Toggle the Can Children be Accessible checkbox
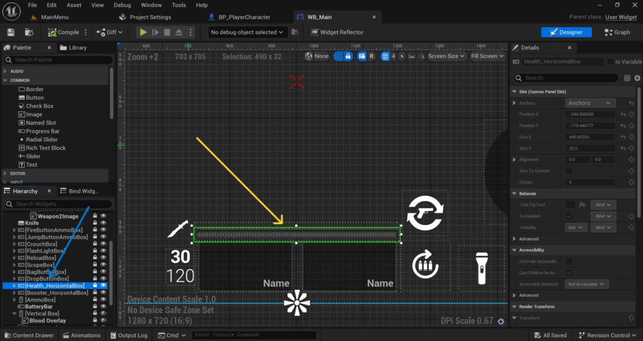The image size is (643, 341). pyautogui.click(x=569, y=273)
